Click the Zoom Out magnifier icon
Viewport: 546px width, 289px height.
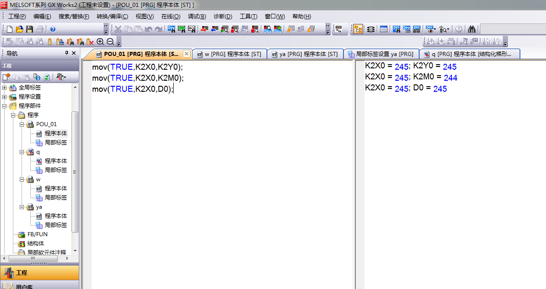click(110, 42)
